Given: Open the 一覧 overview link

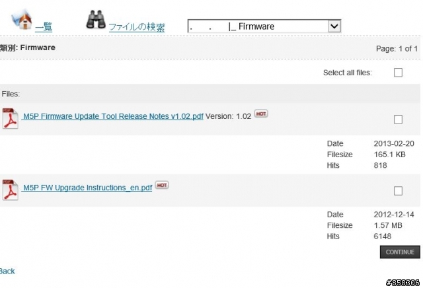Looking at the screenshot, I should [x=44, y=26].
